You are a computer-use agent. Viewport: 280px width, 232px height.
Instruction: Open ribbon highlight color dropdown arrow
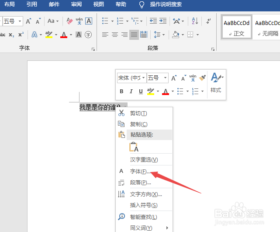click(x=56, y=35)
